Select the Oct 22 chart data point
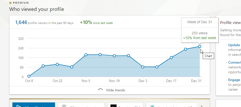Viewport: 241px width, 107px height. [x=57, y=64]
